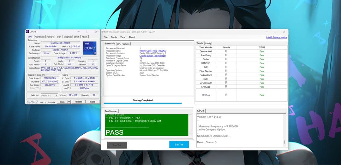Click the green PASS result text
The height and width of the screenshot is (165, 341).
pos(114,133)
